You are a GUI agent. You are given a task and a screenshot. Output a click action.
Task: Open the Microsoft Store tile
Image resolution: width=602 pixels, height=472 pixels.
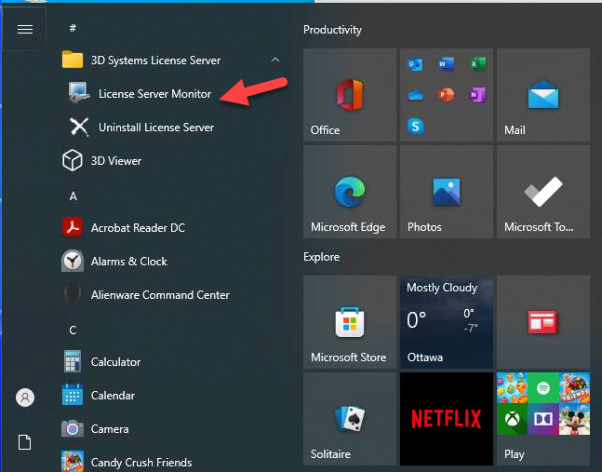pos(349,322)
